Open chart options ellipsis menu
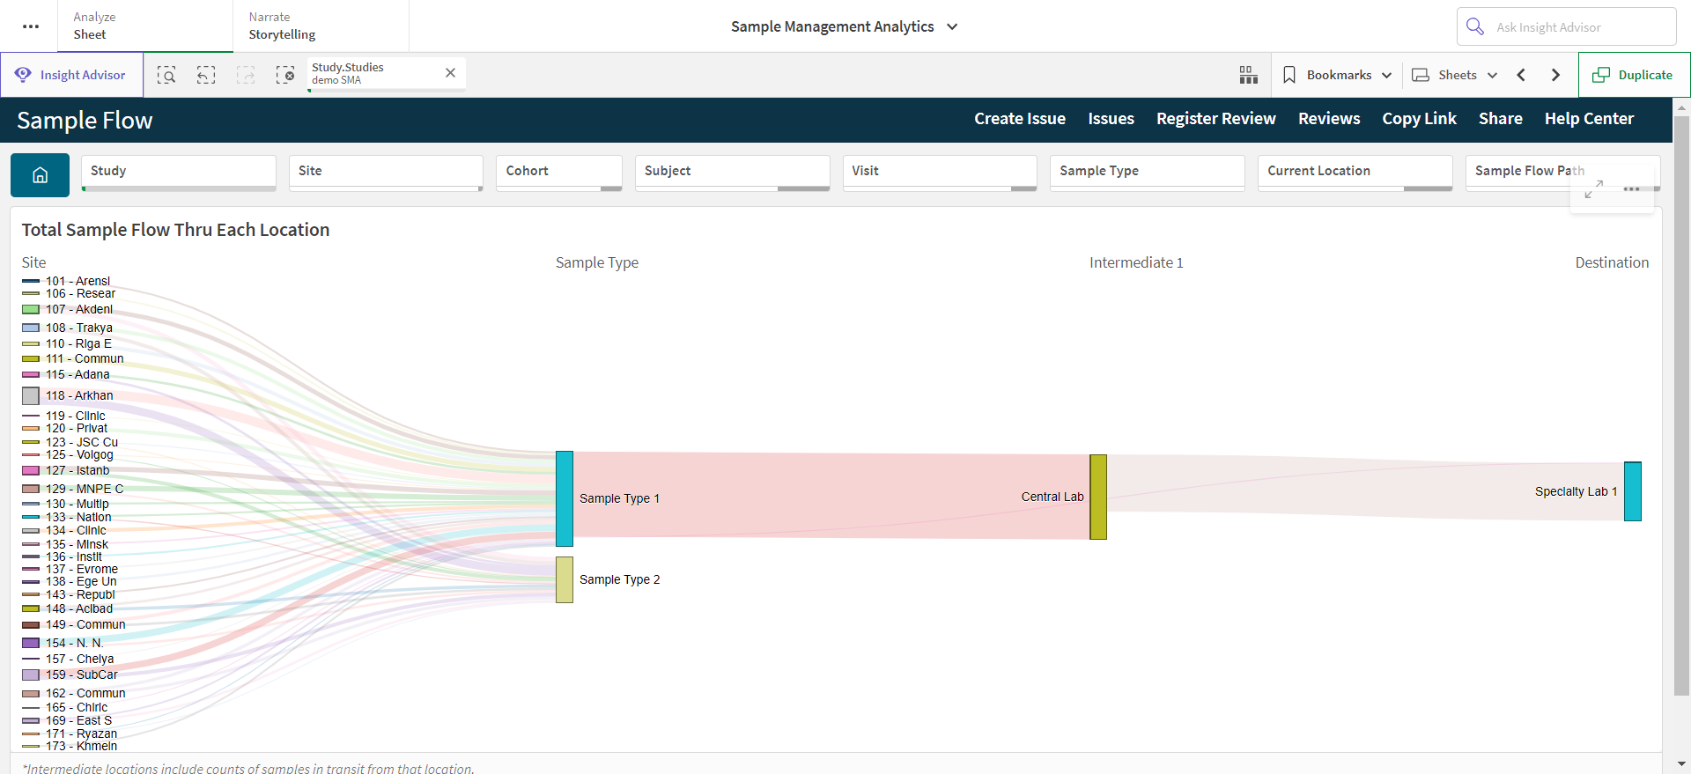Image resolution: width=1691 pixels, height=774 pixels. 1632,189
